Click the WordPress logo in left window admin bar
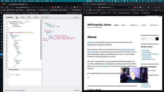164x92 pixels. (x=2, y=13)
